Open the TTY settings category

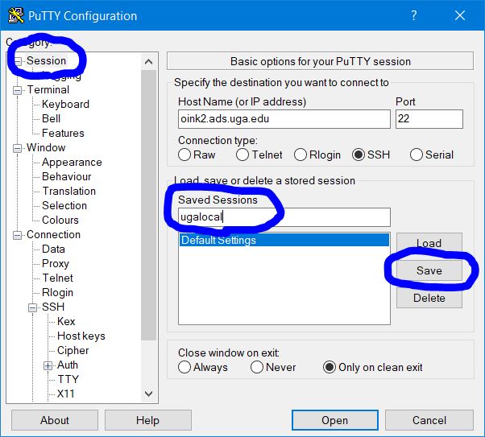[x=68, y=380]
